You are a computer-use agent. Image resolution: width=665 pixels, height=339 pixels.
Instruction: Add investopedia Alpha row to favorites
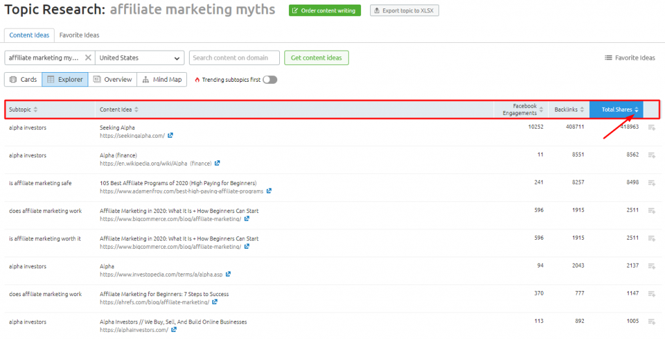point(652,266)
